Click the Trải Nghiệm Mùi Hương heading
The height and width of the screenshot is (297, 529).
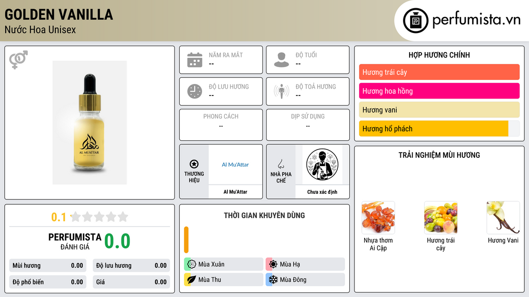click(439, 155)
